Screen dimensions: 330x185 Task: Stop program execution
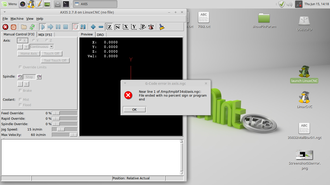(65, 27)
